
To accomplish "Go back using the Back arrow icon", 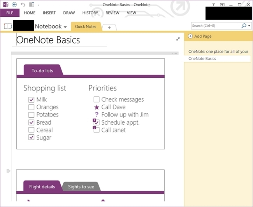I will click(x=14, y=5).
